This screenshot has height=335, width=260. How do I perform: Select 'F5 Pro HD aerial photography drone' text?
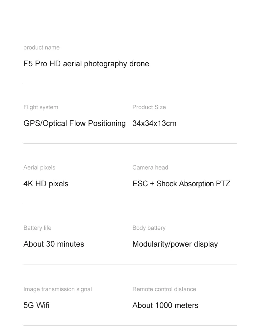coord(86,64)
